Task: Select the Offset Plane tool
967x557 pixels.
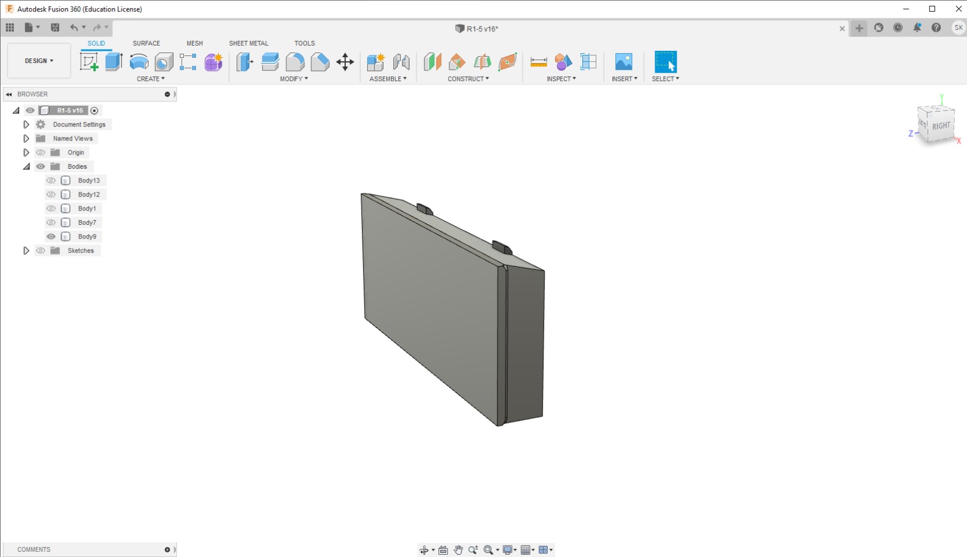Action: click(x=432, y=62)
